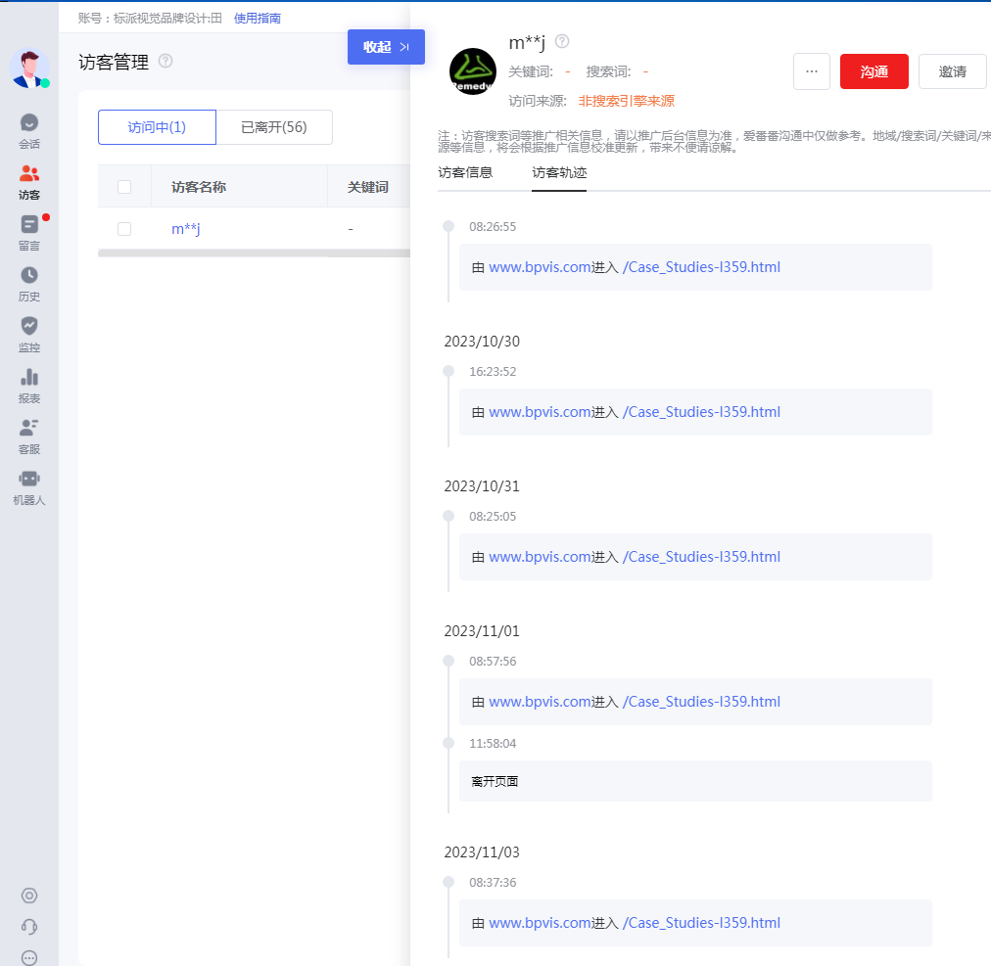Click the user avatar in sidebar

29,68
